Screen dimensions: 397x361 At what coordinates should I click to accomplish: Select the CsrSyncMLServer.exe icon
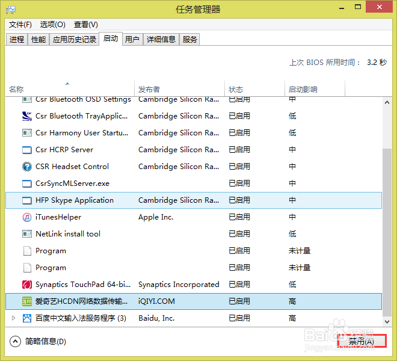coord(27,184)
